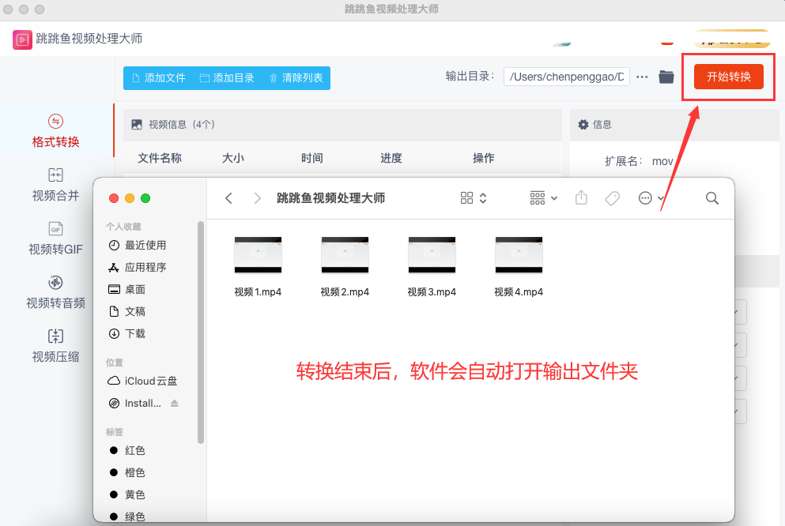This screenshot has width=785, height=526.
Task: Select the 视频合并 sidebar tab
Action: pos(55,185)
